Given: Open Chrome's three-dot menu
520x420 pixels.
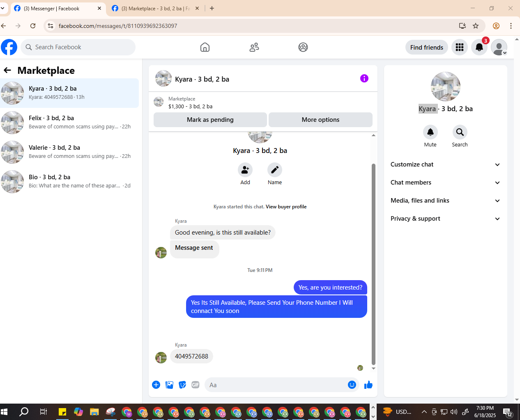Looking at the screenshot, I should [x=511, y=26].
